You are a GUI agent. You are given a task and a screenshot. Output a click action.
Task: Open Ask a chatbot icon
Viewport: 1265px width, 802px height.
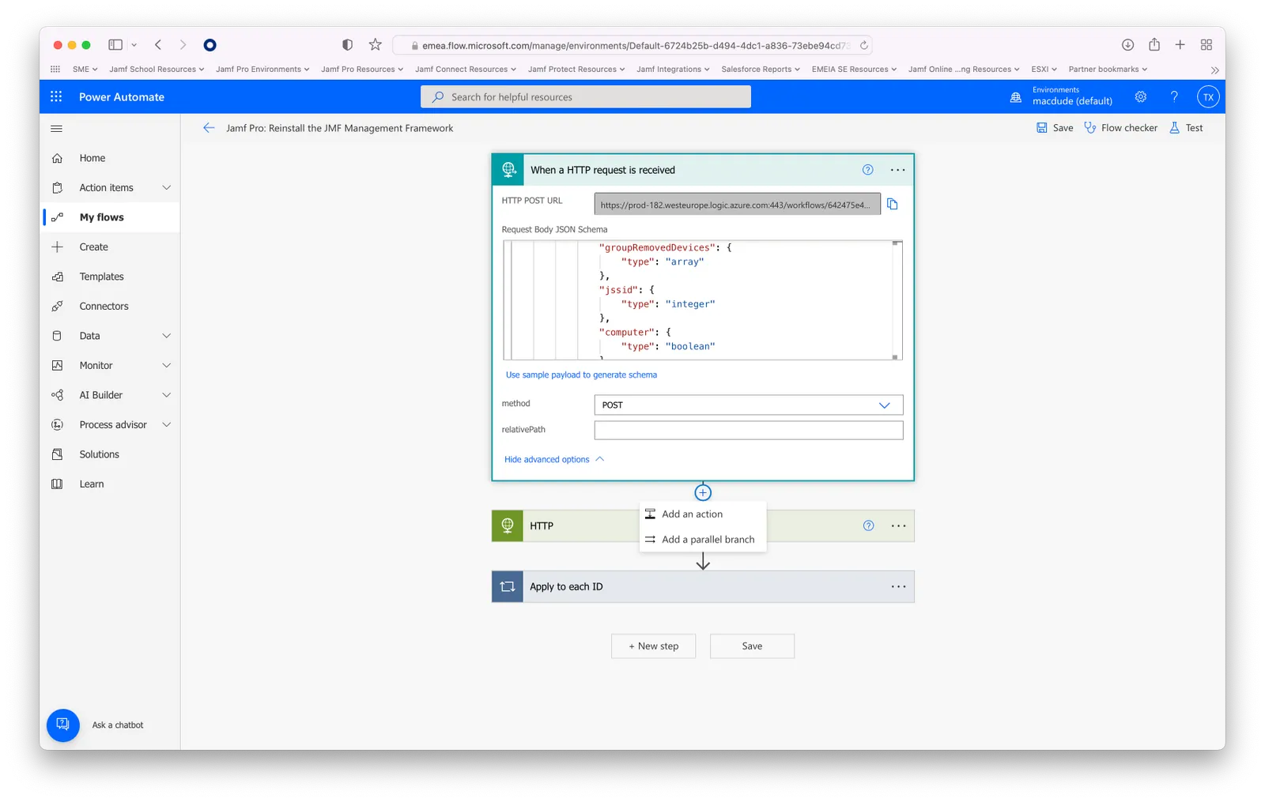(63, 725)
